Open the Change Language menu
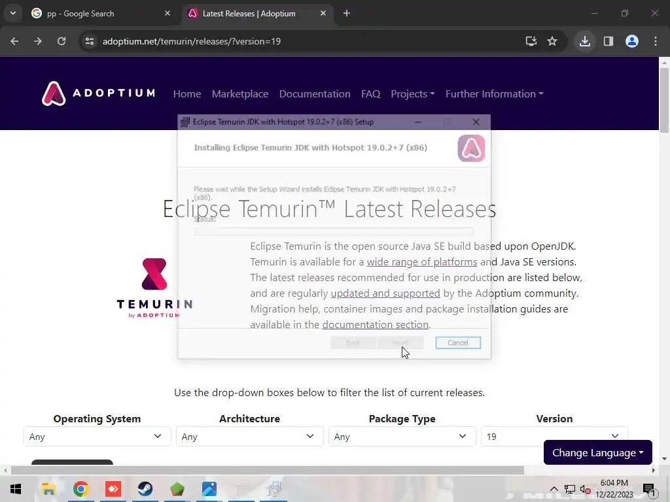The height and width of the screenshot is (502, 670). (598, 452)
